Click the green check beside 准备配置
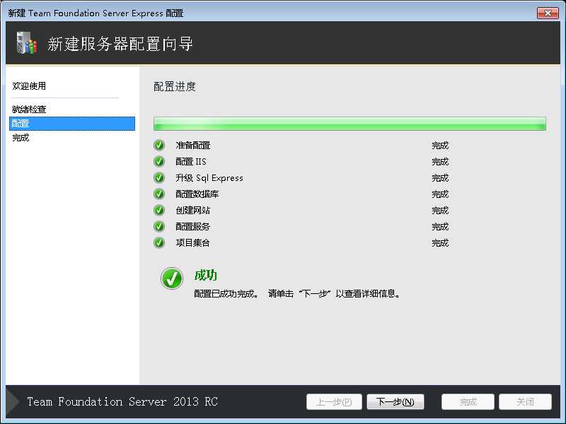This screenshot has width=566, height=424. 159,146
